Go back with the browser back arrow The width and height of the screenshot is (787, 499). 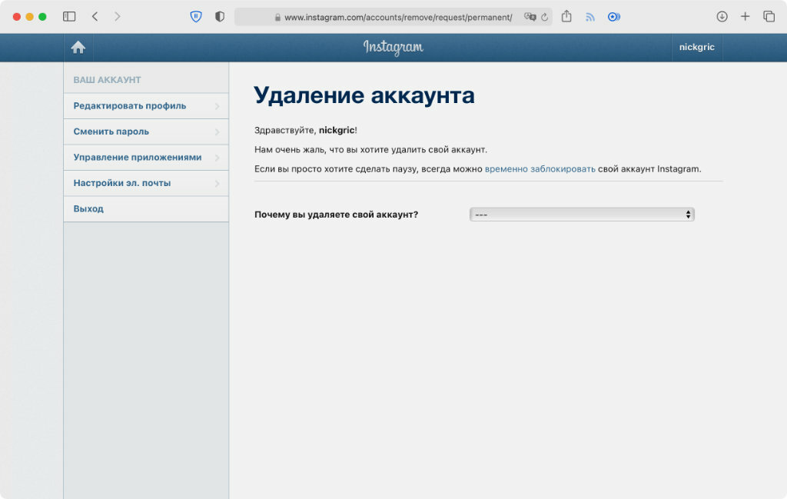(x=95, y=17)
